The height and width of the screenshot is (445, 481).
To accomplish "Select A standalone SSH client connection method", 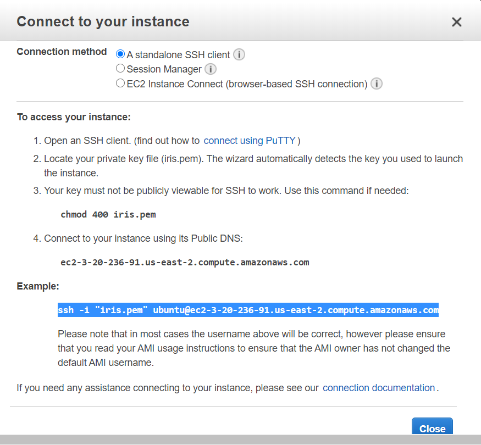I will [120, 54].
